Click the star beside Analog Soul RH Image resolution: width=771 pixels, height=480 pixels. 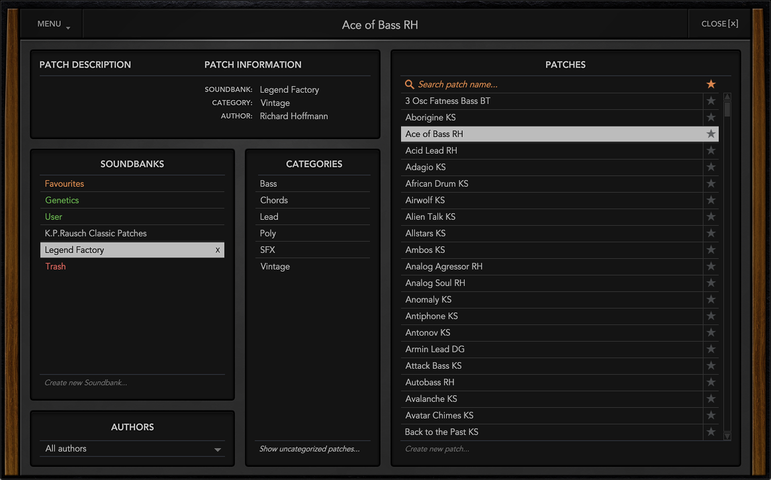(711, 283)
